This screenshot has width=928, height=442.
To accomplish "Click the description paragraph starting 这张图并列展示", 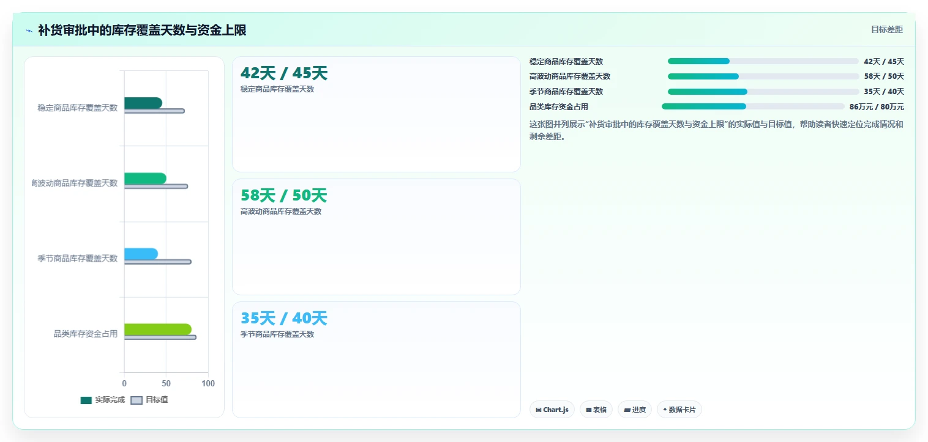I will click(716, 130).
